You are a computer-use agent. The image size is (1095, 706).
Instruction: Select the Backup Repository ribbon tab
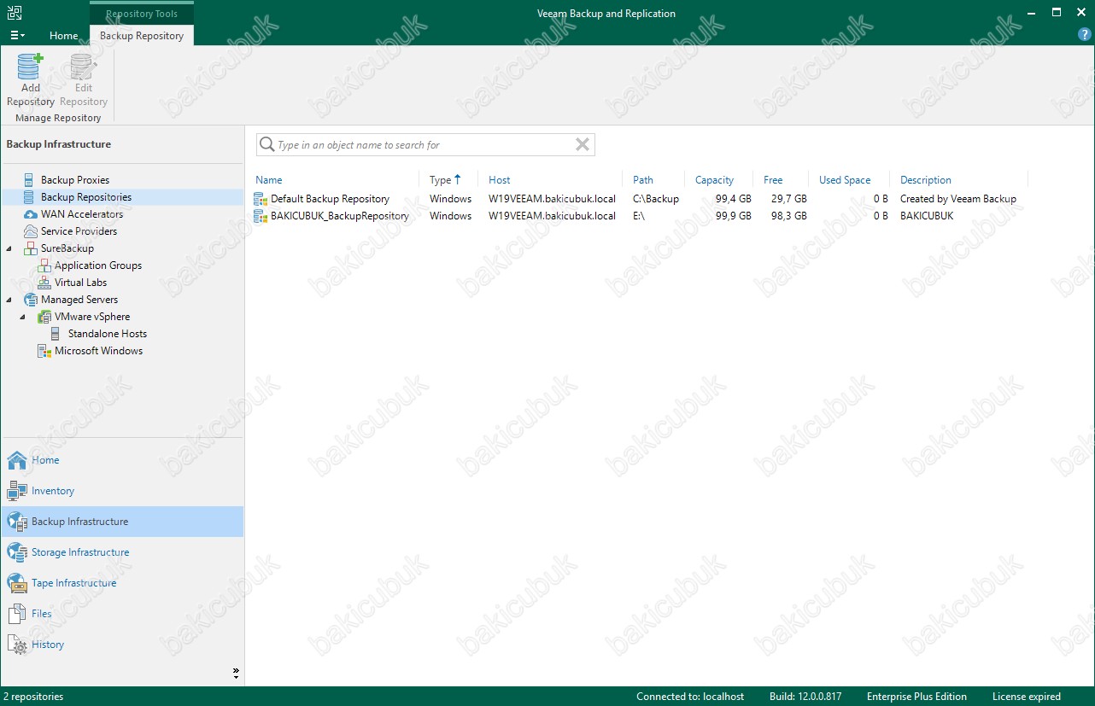pyautogui.click(x=142, y=36)
